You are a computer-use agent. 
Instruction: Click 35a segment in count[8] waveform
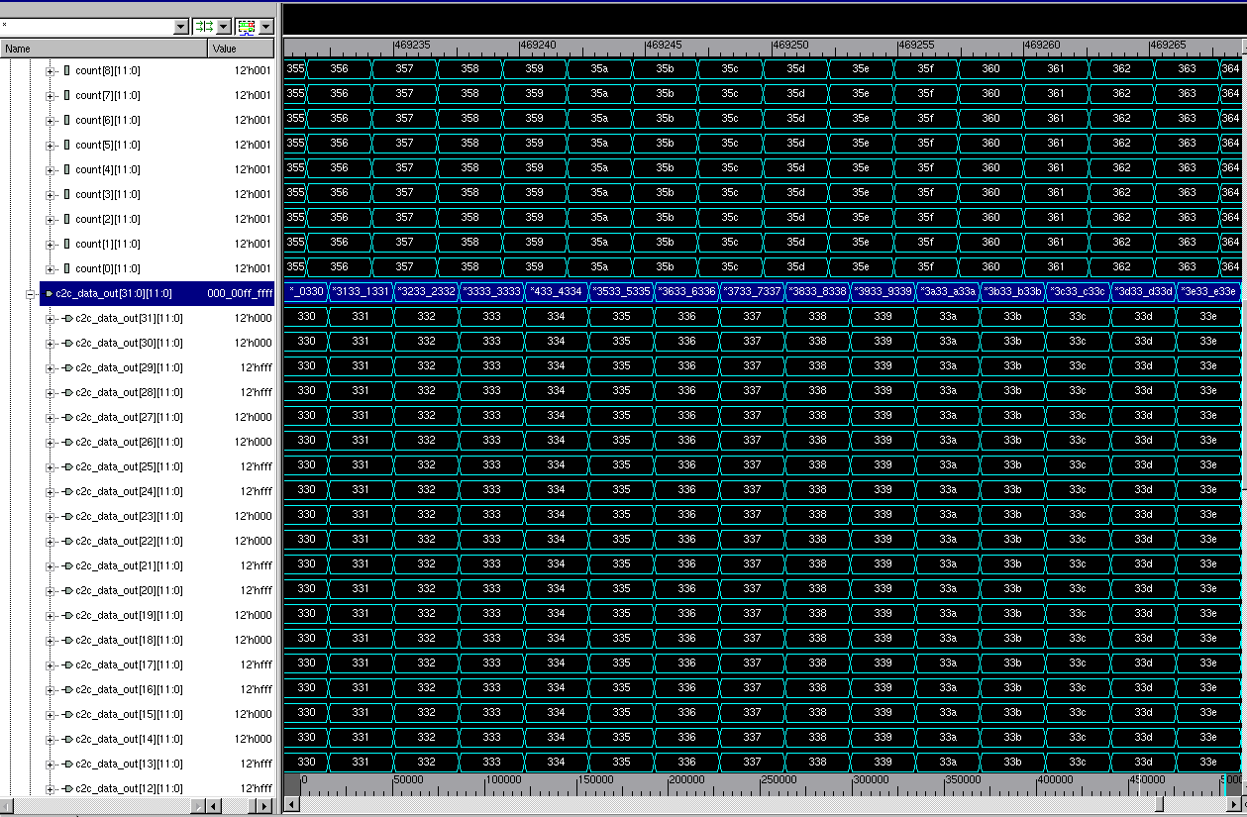(x=599, y=68)
